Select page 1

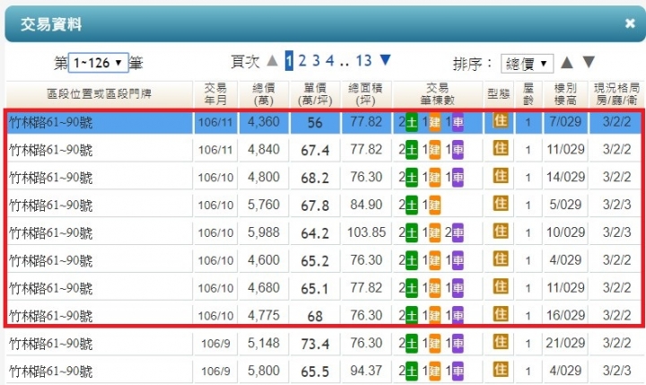[289, 61]
